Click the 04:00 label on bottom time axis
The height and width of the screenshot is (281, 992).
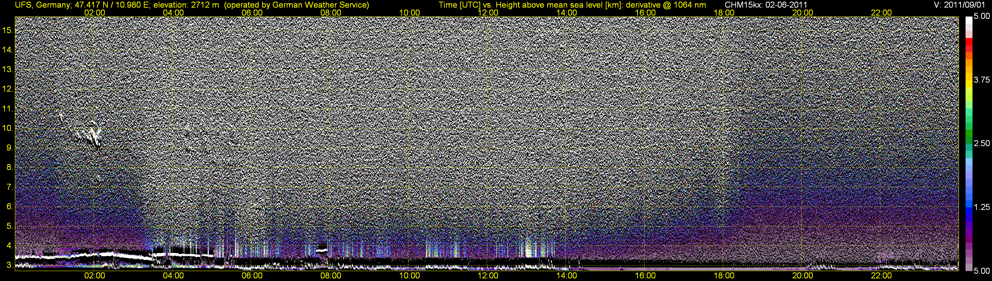click(173, 276)
